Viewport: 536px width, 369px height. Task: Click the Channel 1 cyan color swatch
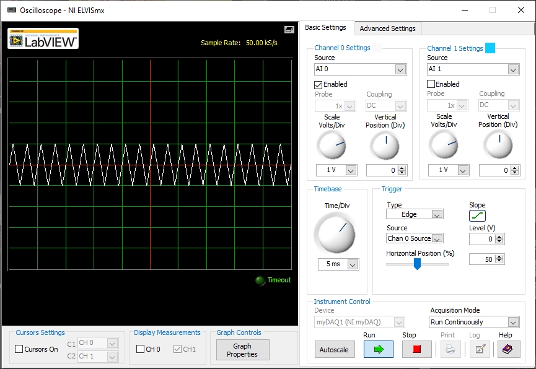click(x=490, y=48)
